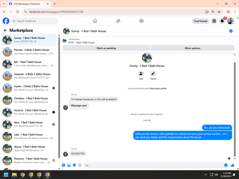Click the 'Yes, are you interested?' message
This screenshot has height=179, width=239.
217,127
